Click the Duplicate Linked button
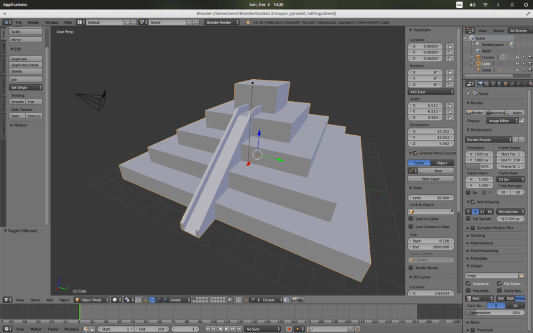 tap(26, 65)
